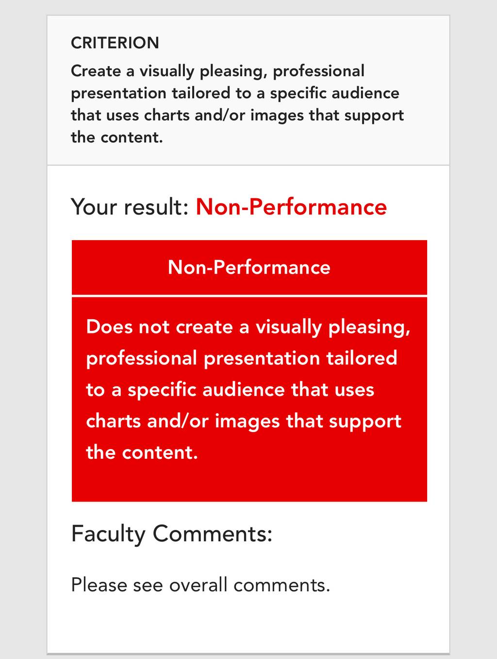This screenshot has height=659, width=497.
Task: Click 'to a specific audience that uses' line
Action: pyautogui.click(x=230, y=390)
